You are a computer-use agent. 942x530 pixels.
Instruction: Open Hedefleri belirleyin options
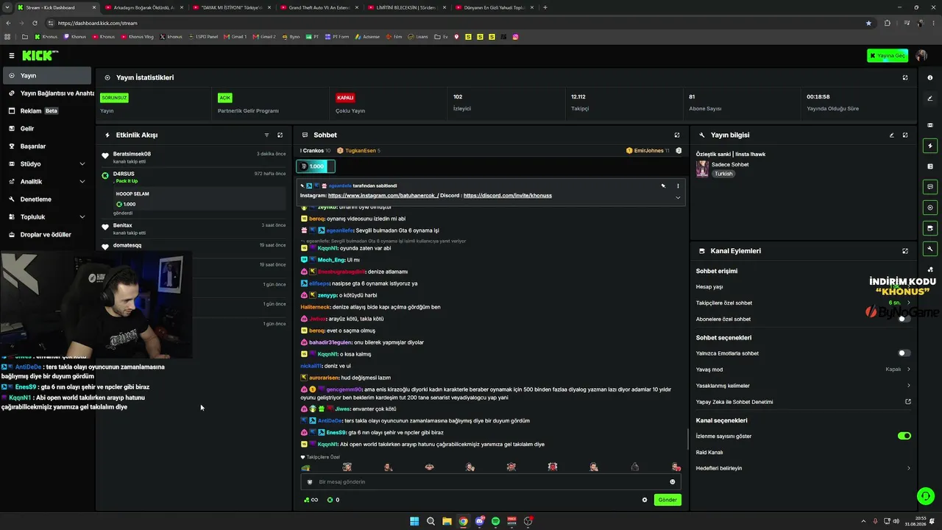pos(804,468)
